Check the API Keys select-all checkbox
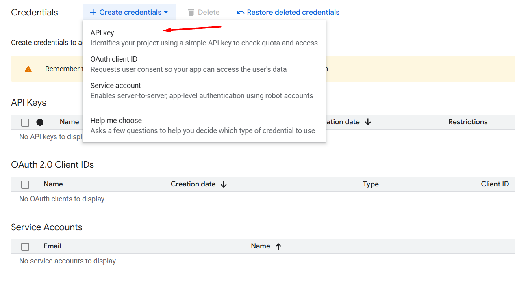This screenshot has width=515, height=285. click(25, 122)
